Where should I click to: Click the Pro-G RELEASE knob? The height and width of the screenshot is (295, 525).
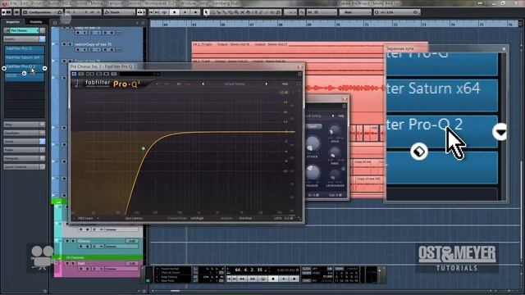pyautogui.click(x=312, y=173)
